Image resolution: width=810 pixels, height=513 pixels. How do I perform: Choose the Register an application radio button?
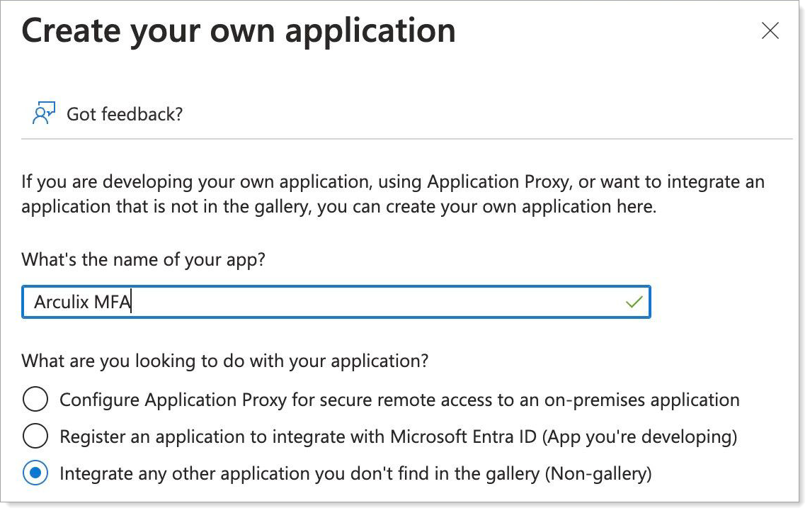coord(35,436)
